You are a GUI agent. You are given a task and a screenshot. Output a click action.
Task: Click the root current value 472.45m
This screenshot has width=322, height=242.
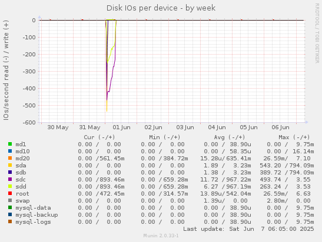point(112,194)
